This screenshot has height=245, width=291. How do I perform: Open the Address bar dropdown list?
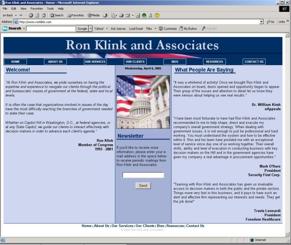(x=262, y=21)
